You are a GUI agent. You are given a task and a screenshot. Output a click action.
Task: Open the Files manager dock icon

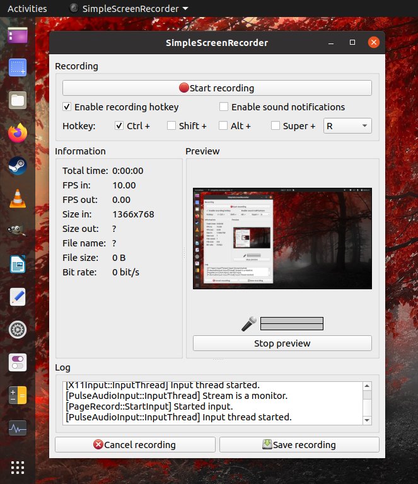[x=18, y=100]
